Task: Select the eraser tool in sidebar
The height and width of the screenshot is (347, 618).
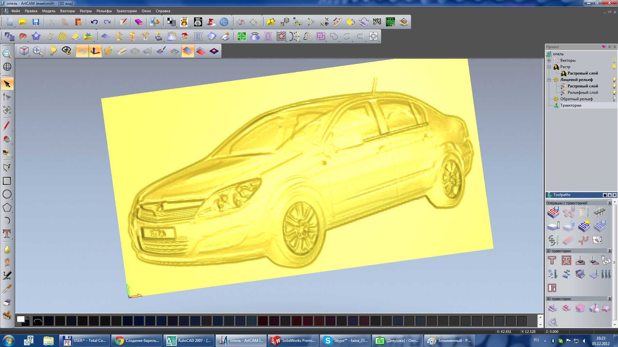Action: click(x=7, y=302)
